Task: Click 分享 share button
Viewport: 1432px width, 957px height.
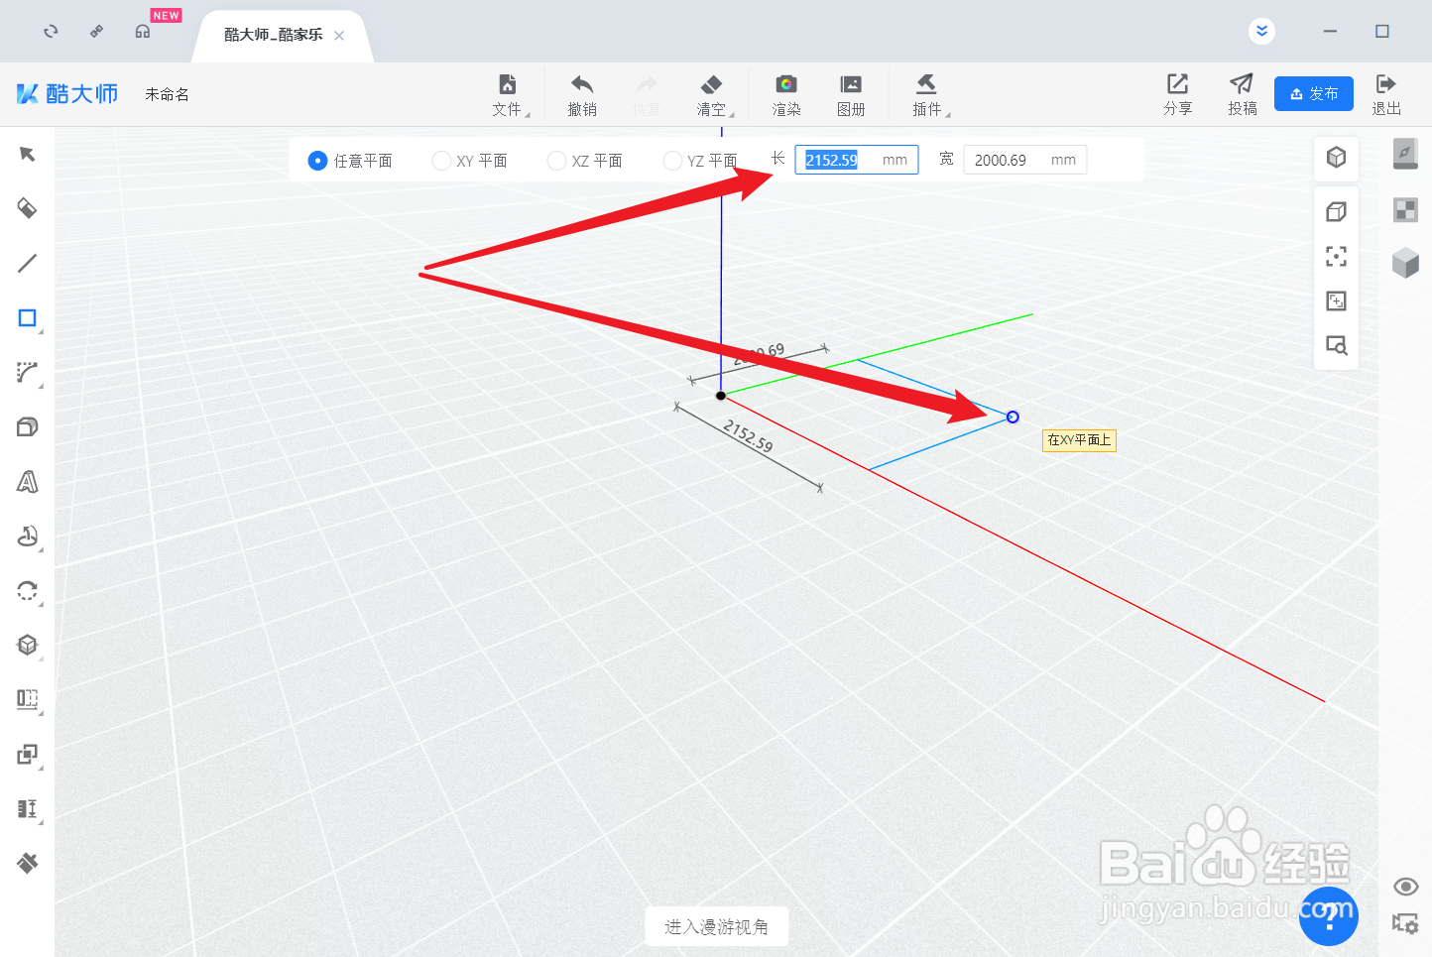Action: pos(1178,95)
